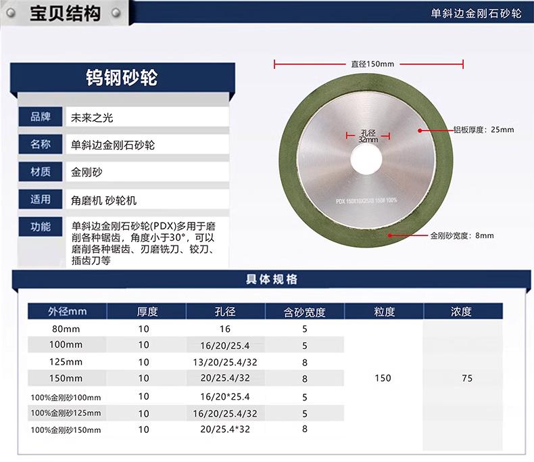534x462 pixels.
Task: Click the 孔径 column header
Action: (x=225, y=312)
